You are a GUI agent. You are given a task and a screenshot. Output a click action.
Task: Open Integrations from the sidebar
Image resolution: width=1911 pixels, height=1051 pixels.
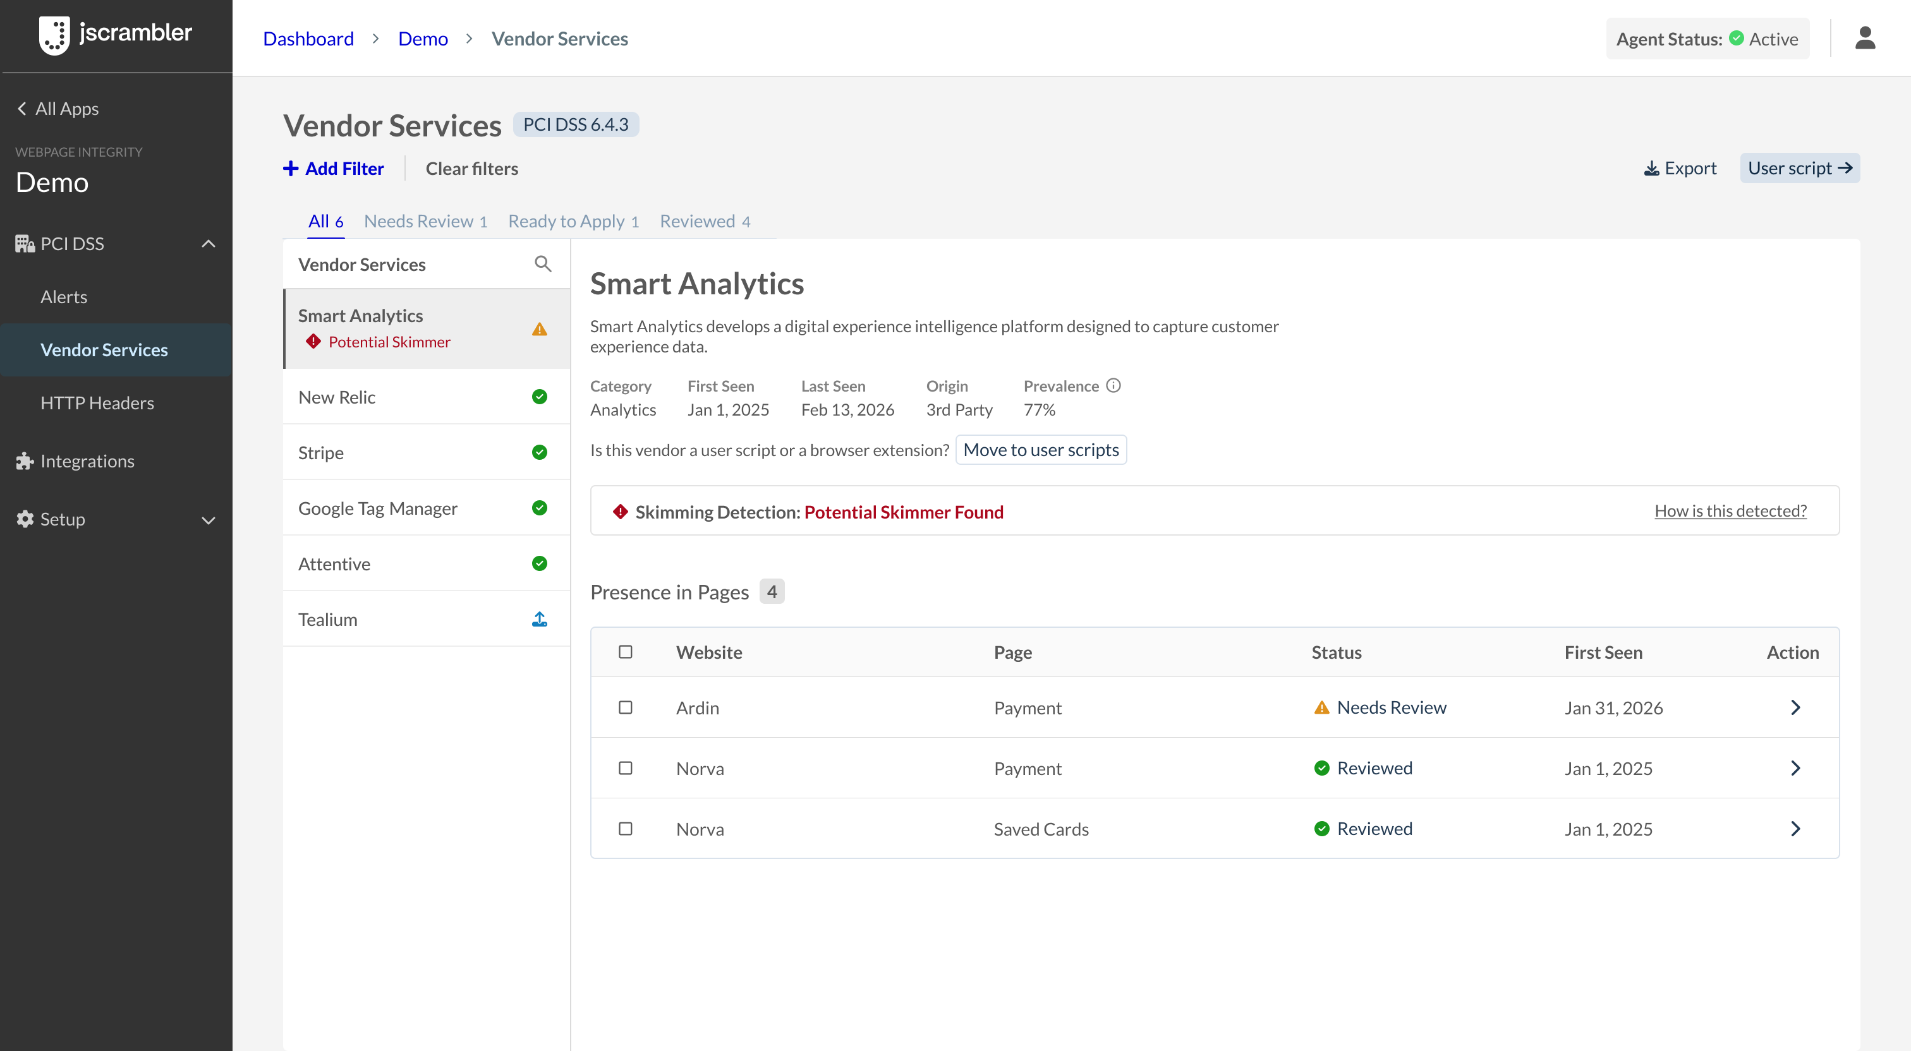tap(88, 460)
